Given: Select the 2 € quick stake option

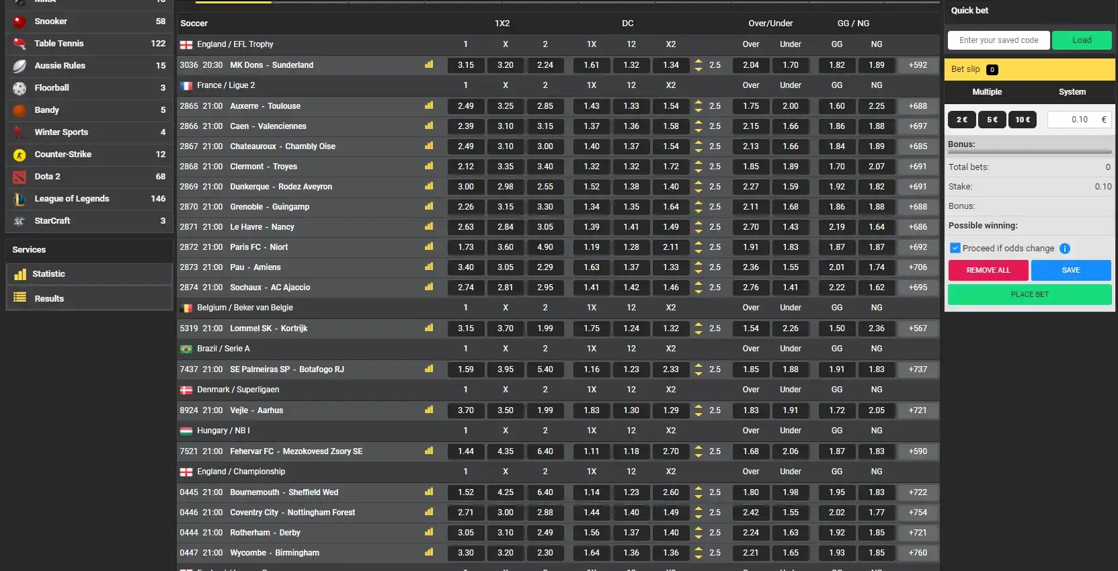Looking at the screenshot, I should point(961,120).
